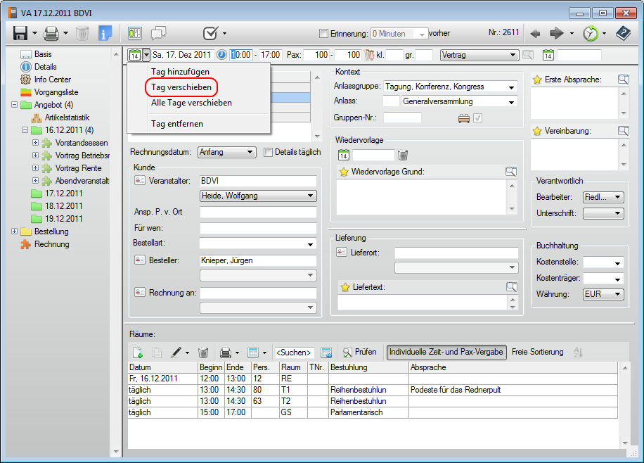
Task: Open the Erste Absprache magnifier icon
Action: (x=623, y=80)
